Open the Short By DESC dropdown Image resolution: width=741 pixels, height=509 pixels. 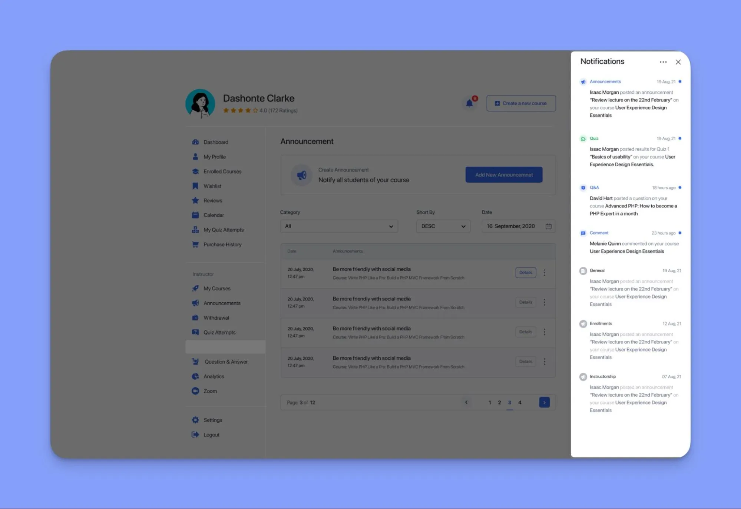pos(443,226)
